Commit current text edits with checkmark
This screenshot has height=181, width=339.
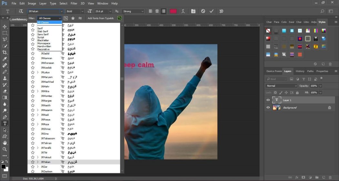211,11
